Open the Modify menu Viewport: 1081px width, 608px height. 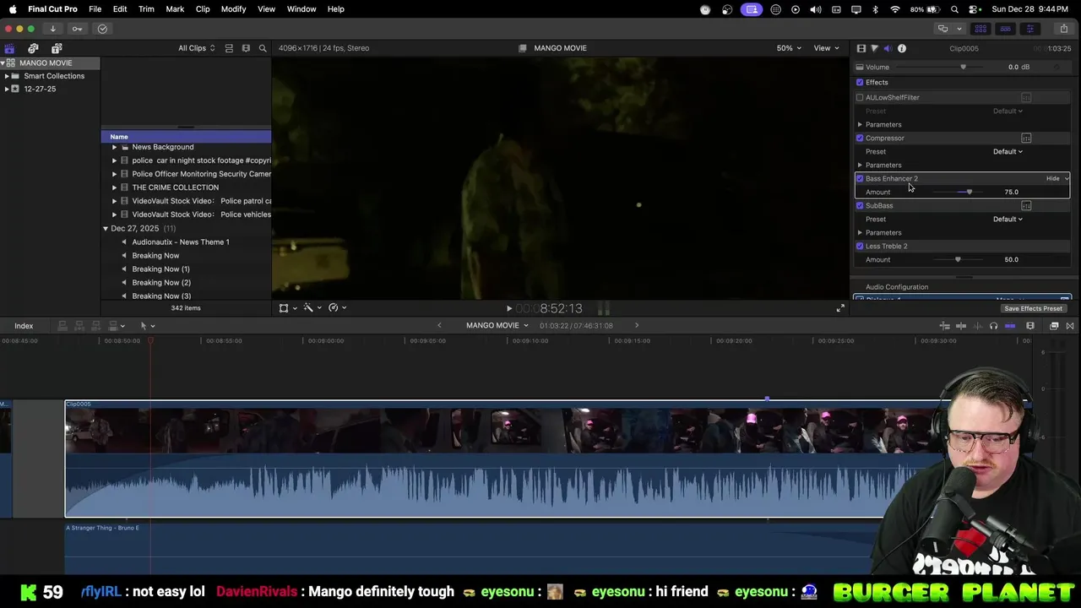(x=233, y=8)
